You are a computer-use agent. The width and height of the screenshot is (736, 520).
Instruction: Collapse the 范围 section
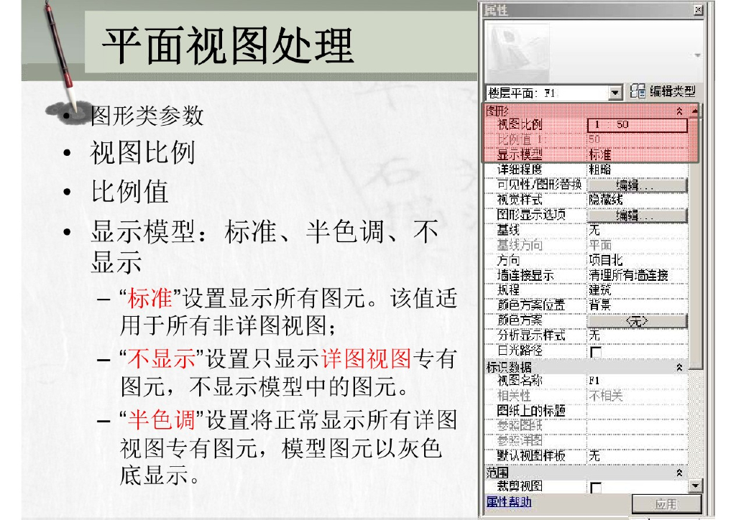pyautogui.click(x=679, y=473)
